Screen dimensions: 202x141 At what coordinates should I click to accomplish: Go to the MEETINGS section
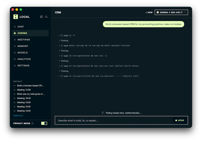coord(30,40)
